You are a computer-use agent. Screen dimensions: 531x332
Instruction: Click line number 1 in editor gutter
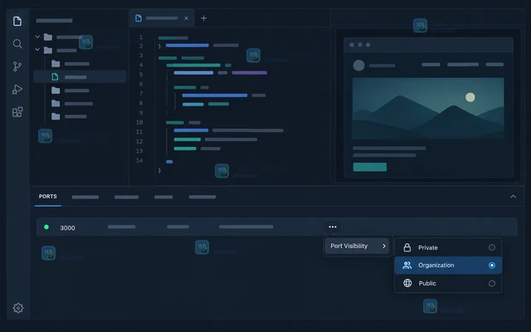141,37
